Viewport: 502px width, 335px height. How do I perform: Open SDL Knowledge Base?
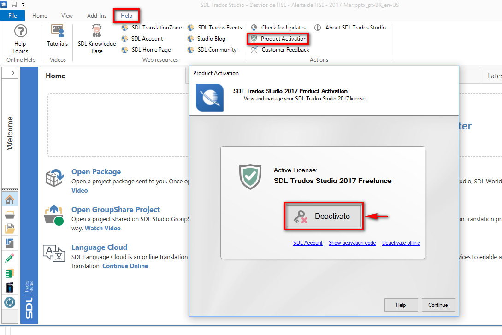tap(97, 39)
